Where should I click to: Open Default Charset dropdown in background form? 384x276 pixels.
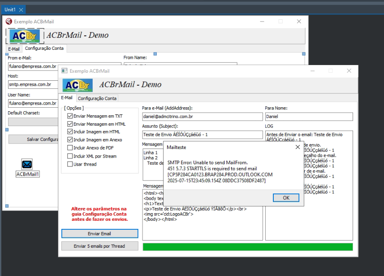pyautogui.click(x=33, y=122)
